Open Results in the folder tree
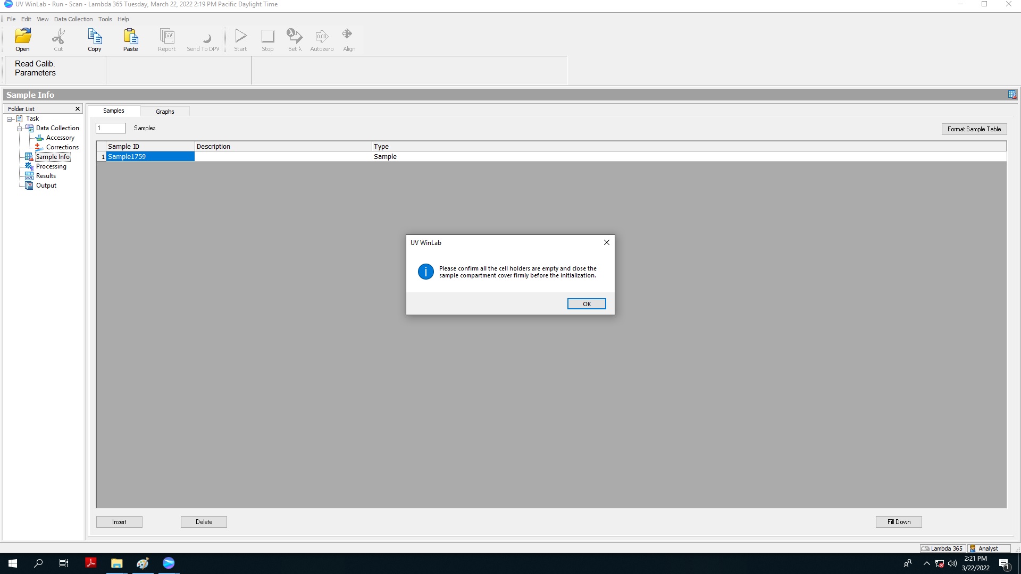Image resolution: width=1021 pixels, height=574 pixels. (46, 176)
